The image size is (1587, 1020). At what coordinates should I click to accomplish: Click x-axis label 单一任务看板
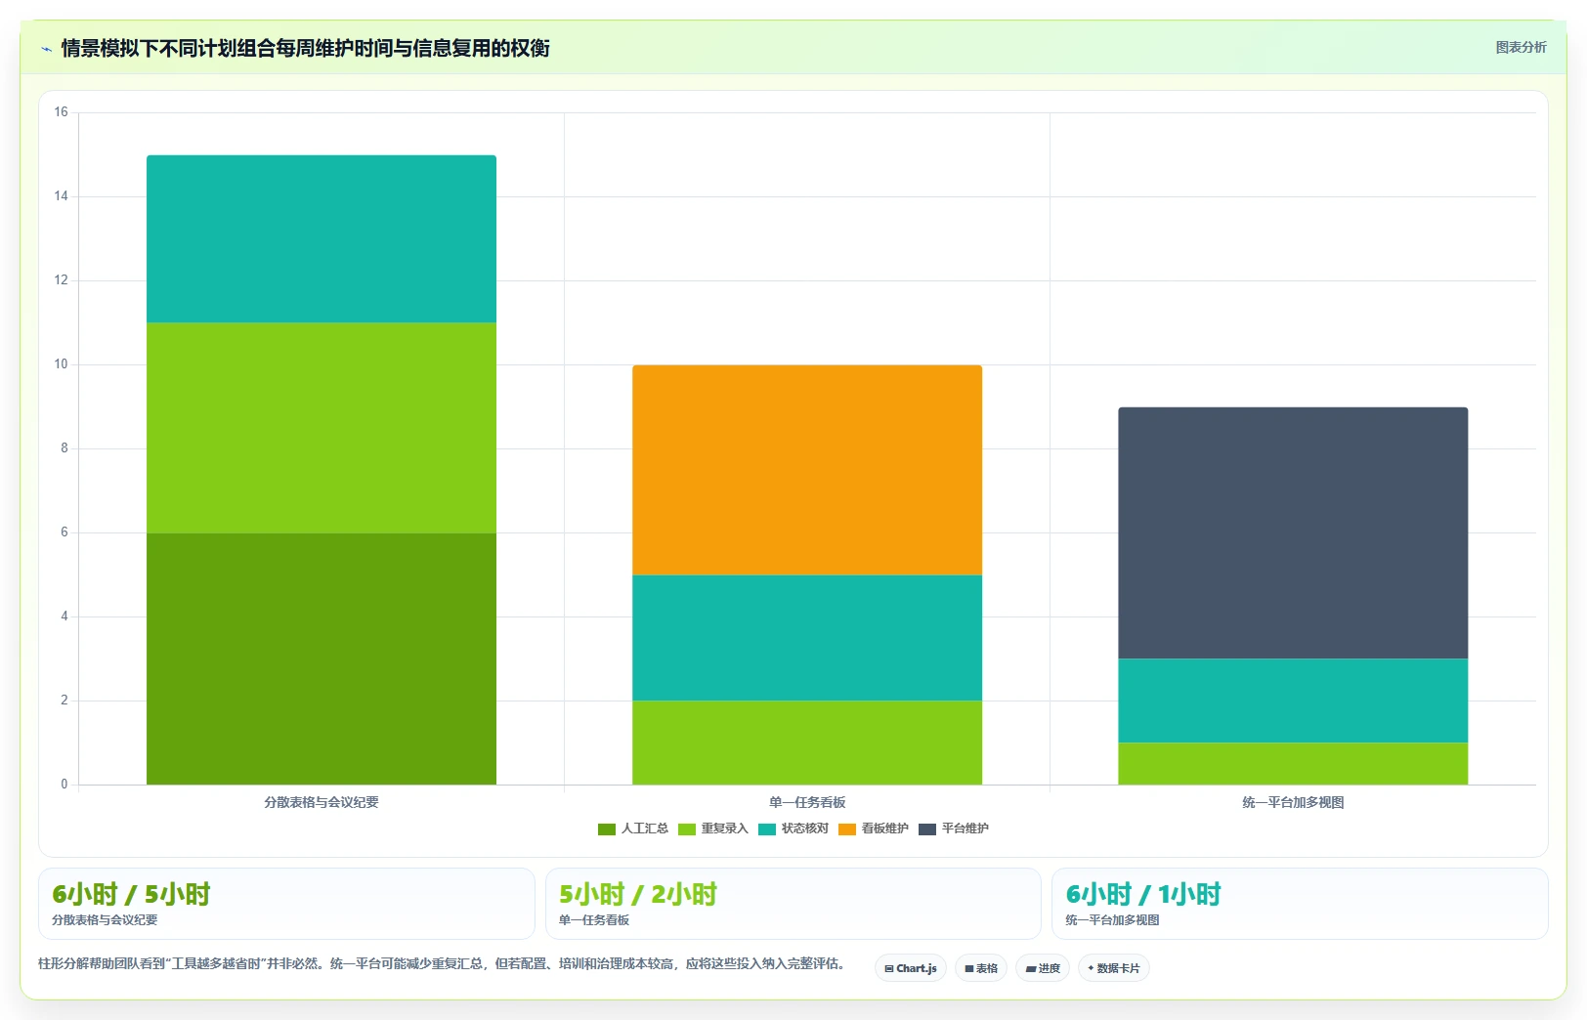coord(807,802)
